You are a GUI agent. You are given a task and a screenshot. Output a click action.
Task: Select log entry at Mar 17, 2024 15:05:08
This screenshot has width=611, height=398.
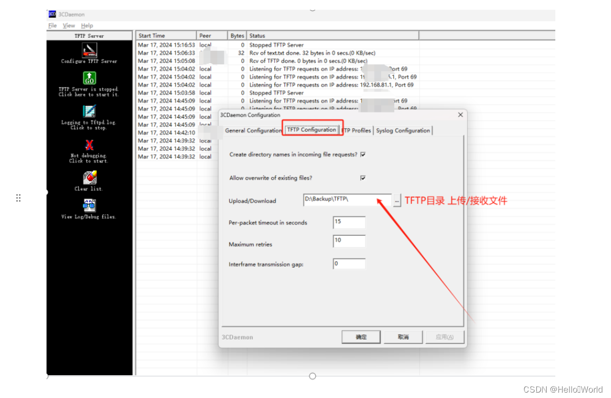278,61
